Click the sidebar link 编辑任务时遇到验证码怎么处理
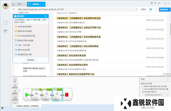Viewport: 171px width, 111px height. 34,70
